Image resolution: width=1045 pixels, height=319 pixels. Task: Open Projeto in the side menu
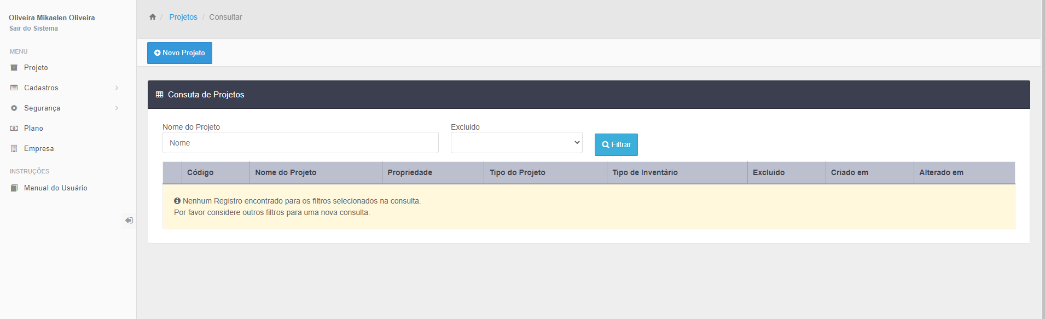[x=36, y=67]
